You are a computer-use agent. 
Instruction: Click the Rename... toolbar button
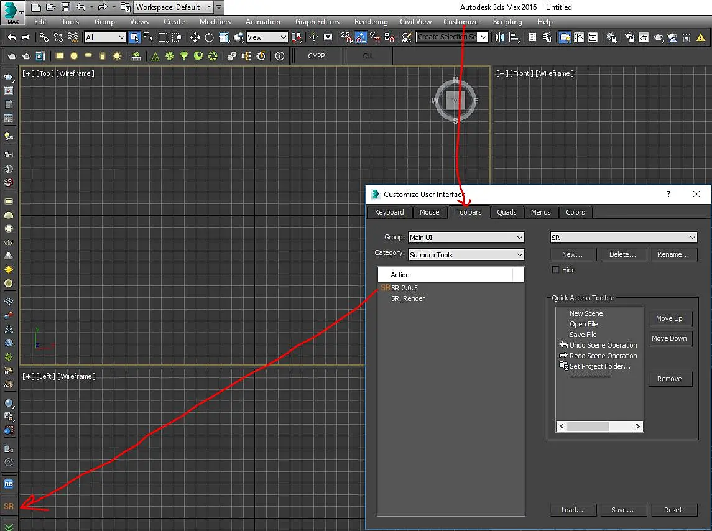(x=673, y=254)
